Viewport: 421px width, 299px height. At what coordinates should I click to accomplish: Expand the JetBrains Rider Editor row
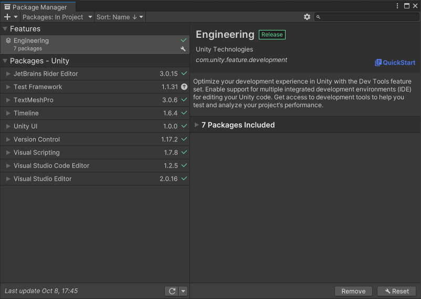click(8, 74)
